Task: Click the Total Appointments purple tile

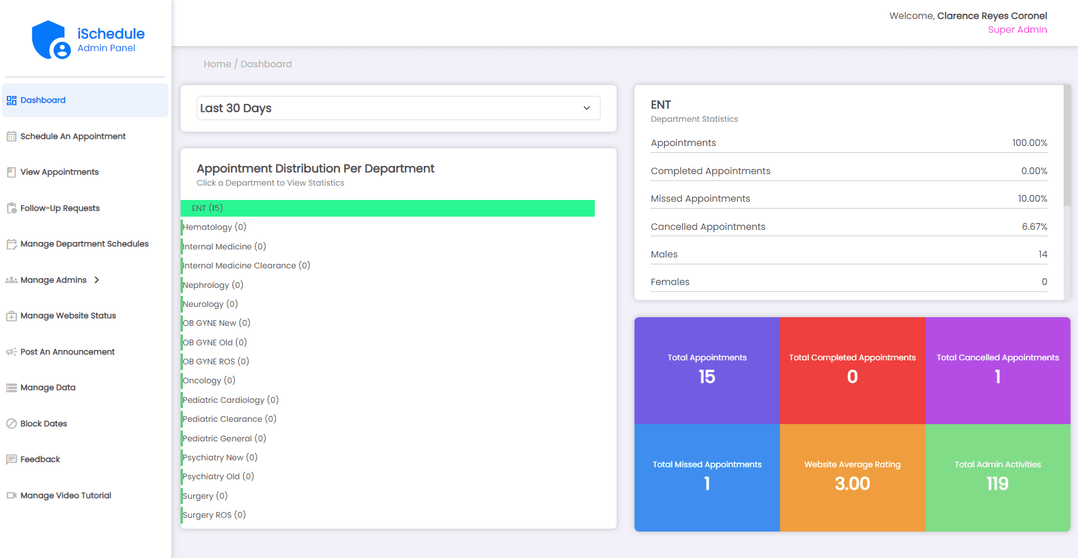Action: pyautogui.click(x=707, y=370)
